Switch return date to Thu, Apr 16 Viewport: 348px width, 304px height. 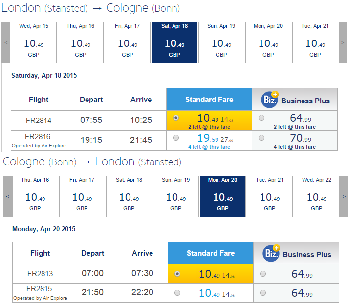tap(35, 196)
